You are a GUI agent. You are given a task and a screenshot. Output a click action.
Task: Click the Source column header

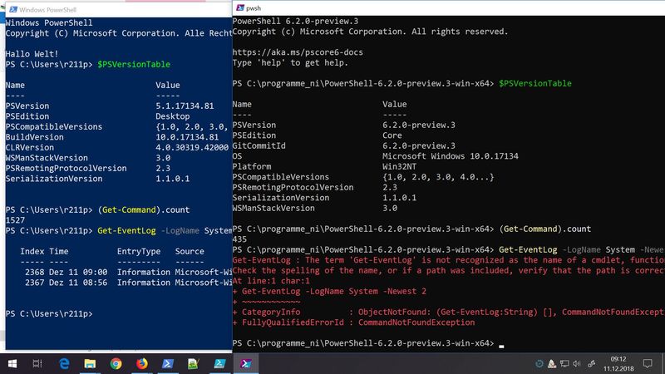tap(190, 252)
